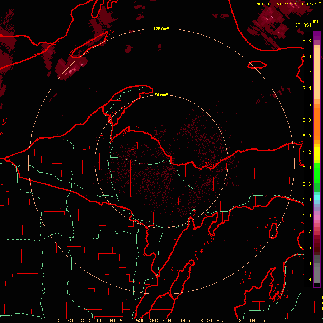Select the 5.8 scale value label
Image resolution: width=323 pixels, height=323 pixels.
(x=307, y=120)
